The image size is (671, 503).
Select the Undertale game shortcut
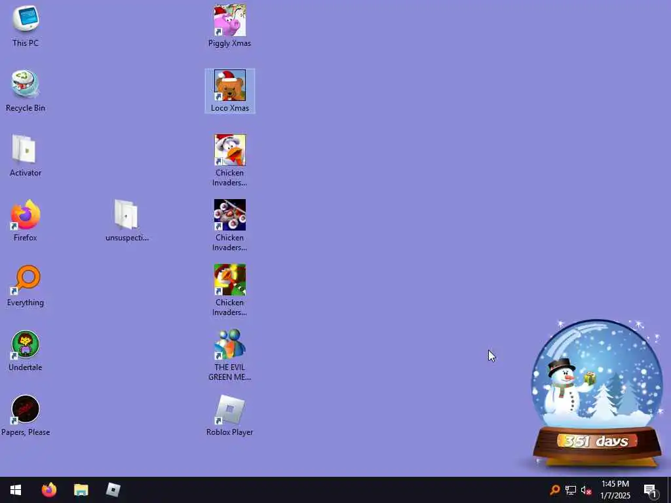pyautogui.click(x=26, y=351)
